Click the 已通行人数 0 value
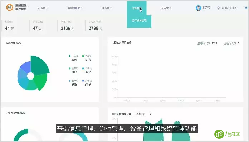This screenshot has height=142, width=249. pos(238,44)
